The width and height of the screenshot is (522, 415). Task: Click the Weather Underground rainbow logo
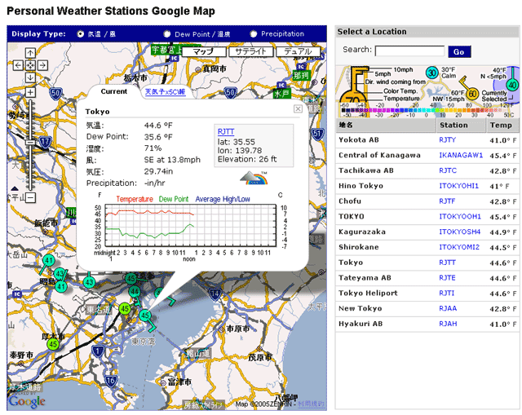[x=254, y=178]
